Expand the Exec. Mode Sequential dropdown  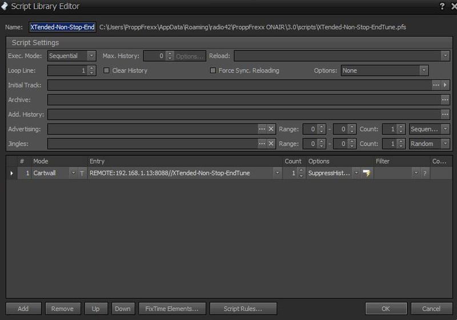(x=91, y=56)
